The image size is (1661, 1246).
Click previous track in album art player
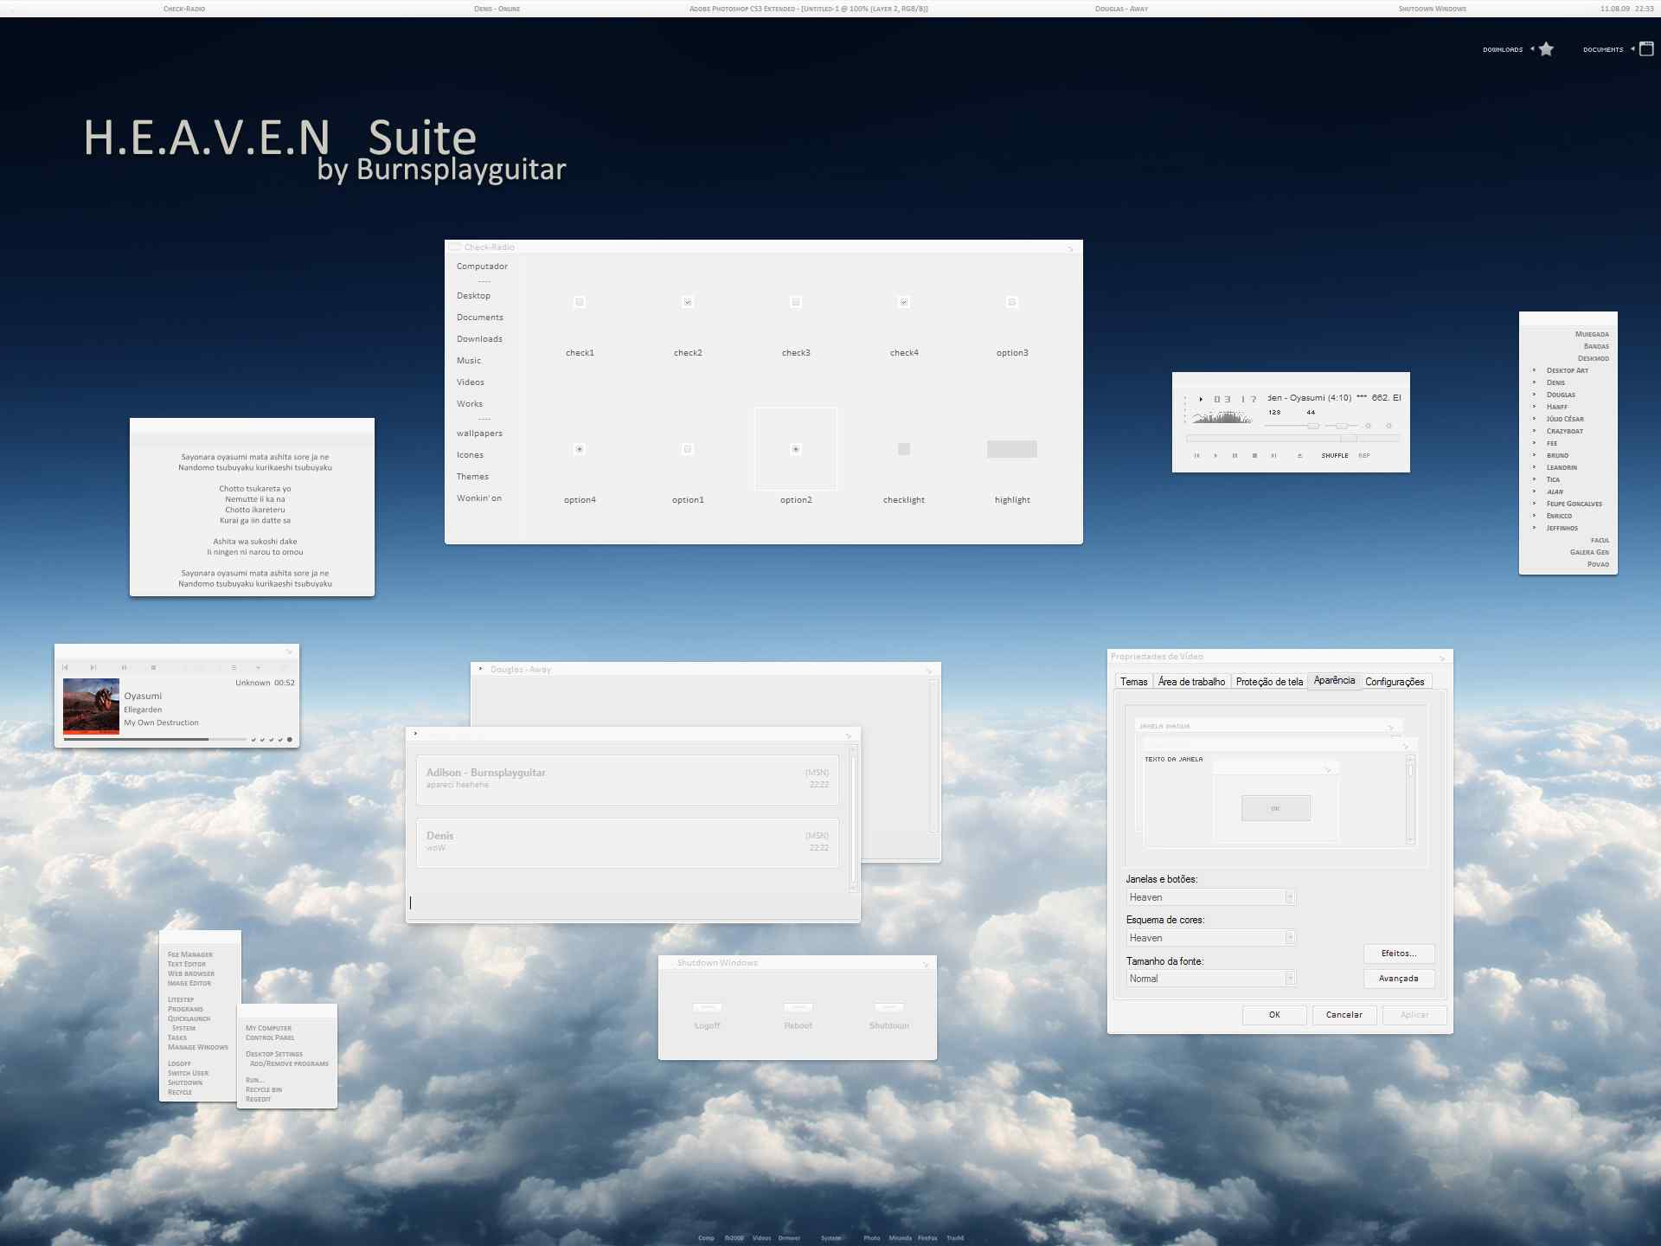click(x=65, y=667)
